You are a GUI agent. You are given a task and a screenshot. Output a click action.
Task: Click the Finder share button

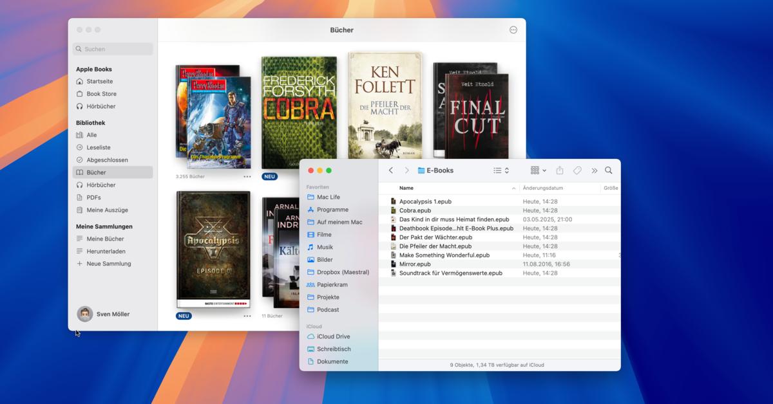560,170
